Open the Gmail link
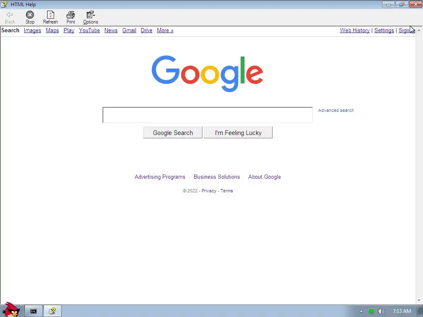 (x=129, y=31)
